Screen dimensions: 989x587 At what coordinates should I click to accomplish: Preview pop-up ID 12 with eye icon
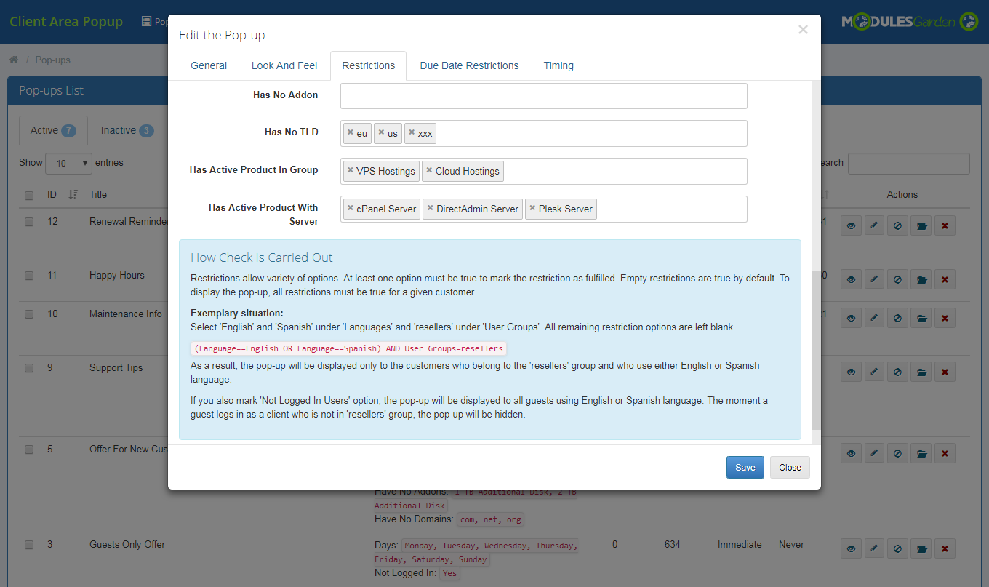click(x=851, y=225)
